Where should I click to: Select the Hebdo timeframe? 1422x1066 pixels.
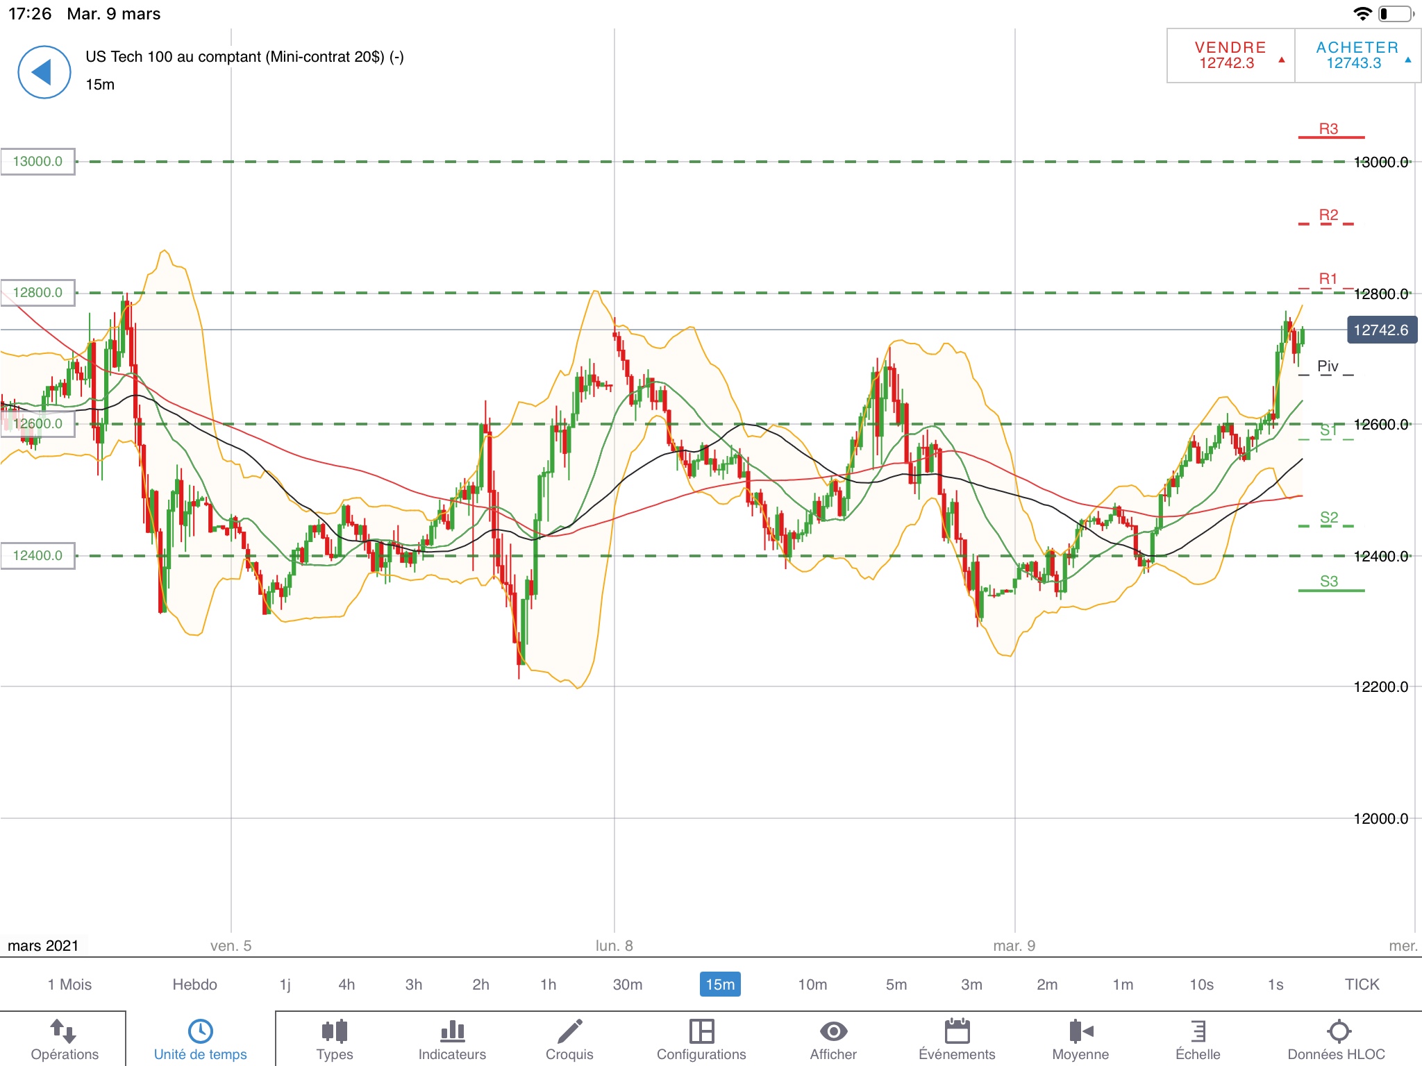point(194,984)
